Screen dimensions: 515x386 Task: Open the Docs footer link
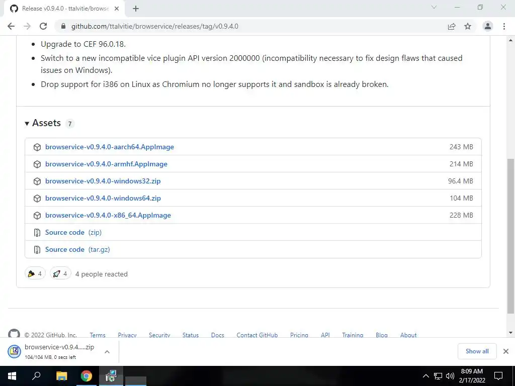(217, 335)
